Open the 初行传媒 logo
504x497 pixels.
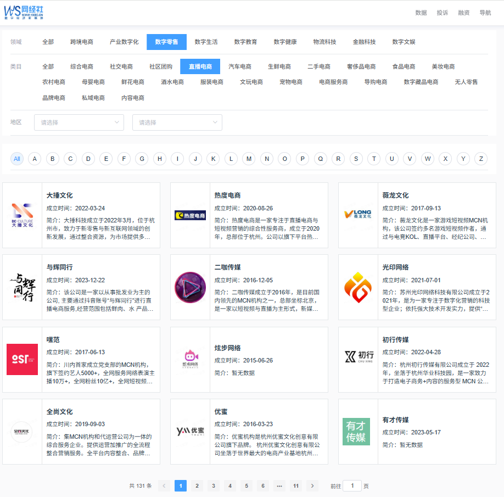coord(358,356)
